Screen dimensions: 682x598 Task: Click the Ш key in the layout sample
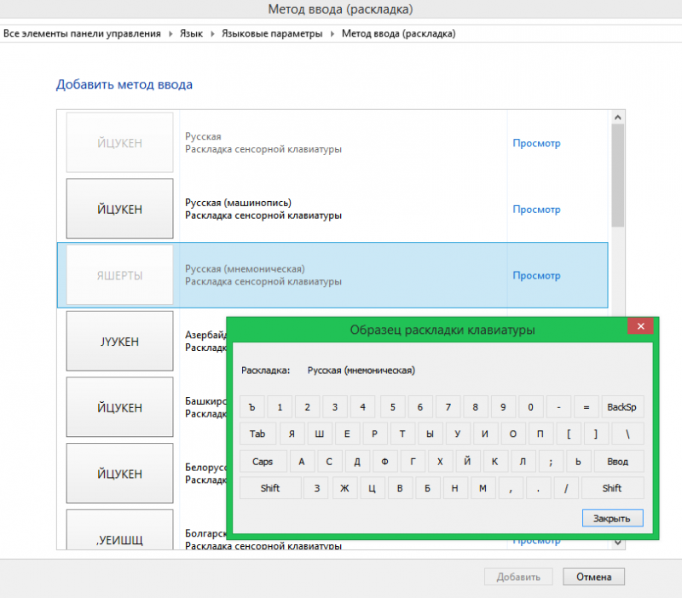[x=319, y=434]
